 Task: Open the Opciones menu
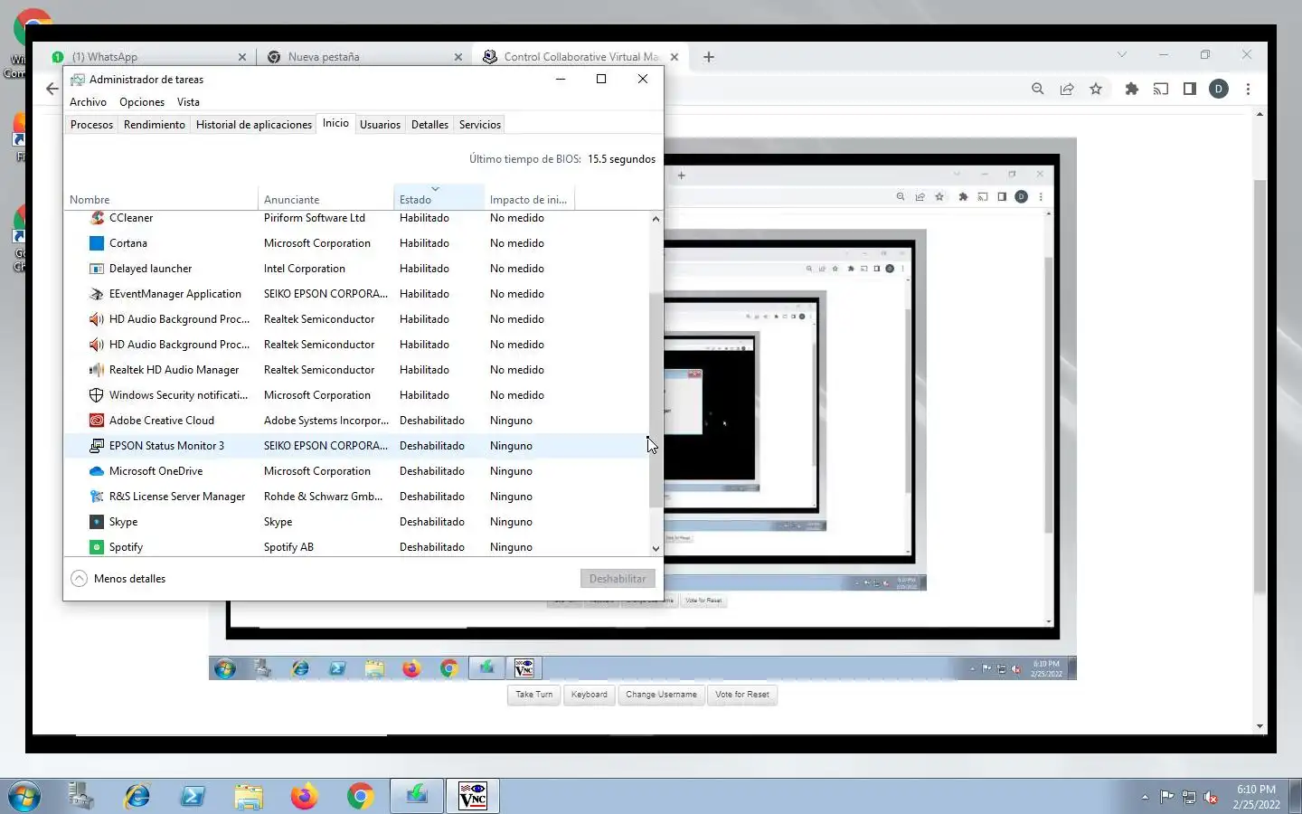click(142, 102)
